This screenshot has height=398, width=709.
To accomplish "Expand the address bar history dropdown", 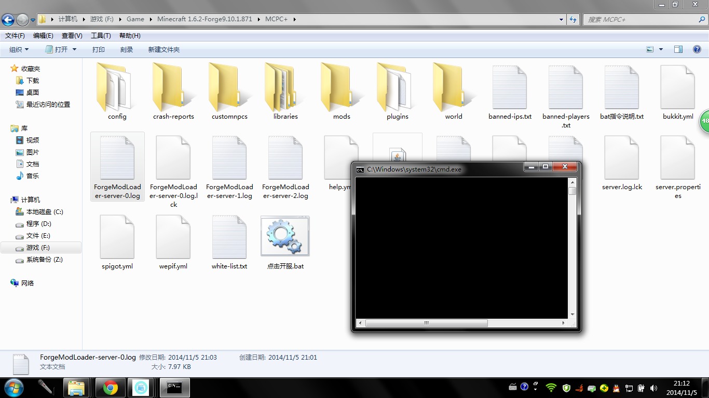I will point(562,19).
